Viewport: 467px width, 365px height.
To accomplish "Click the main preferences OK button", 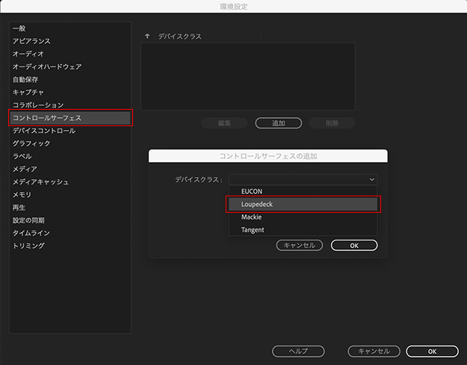I will pos(432,351).
